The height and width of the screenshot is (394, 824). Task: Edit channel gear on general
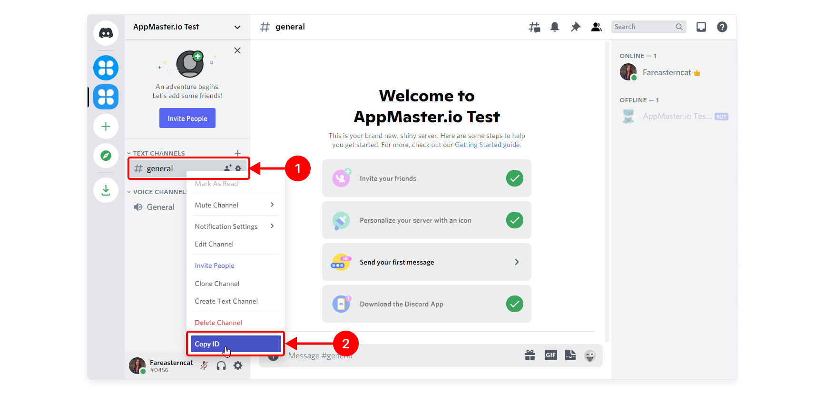click(x=238, y=168)
